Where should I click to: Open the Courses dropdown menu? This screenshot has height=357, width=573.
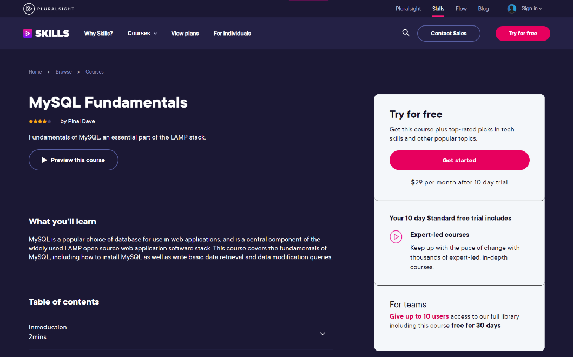(x=142, y=33)
